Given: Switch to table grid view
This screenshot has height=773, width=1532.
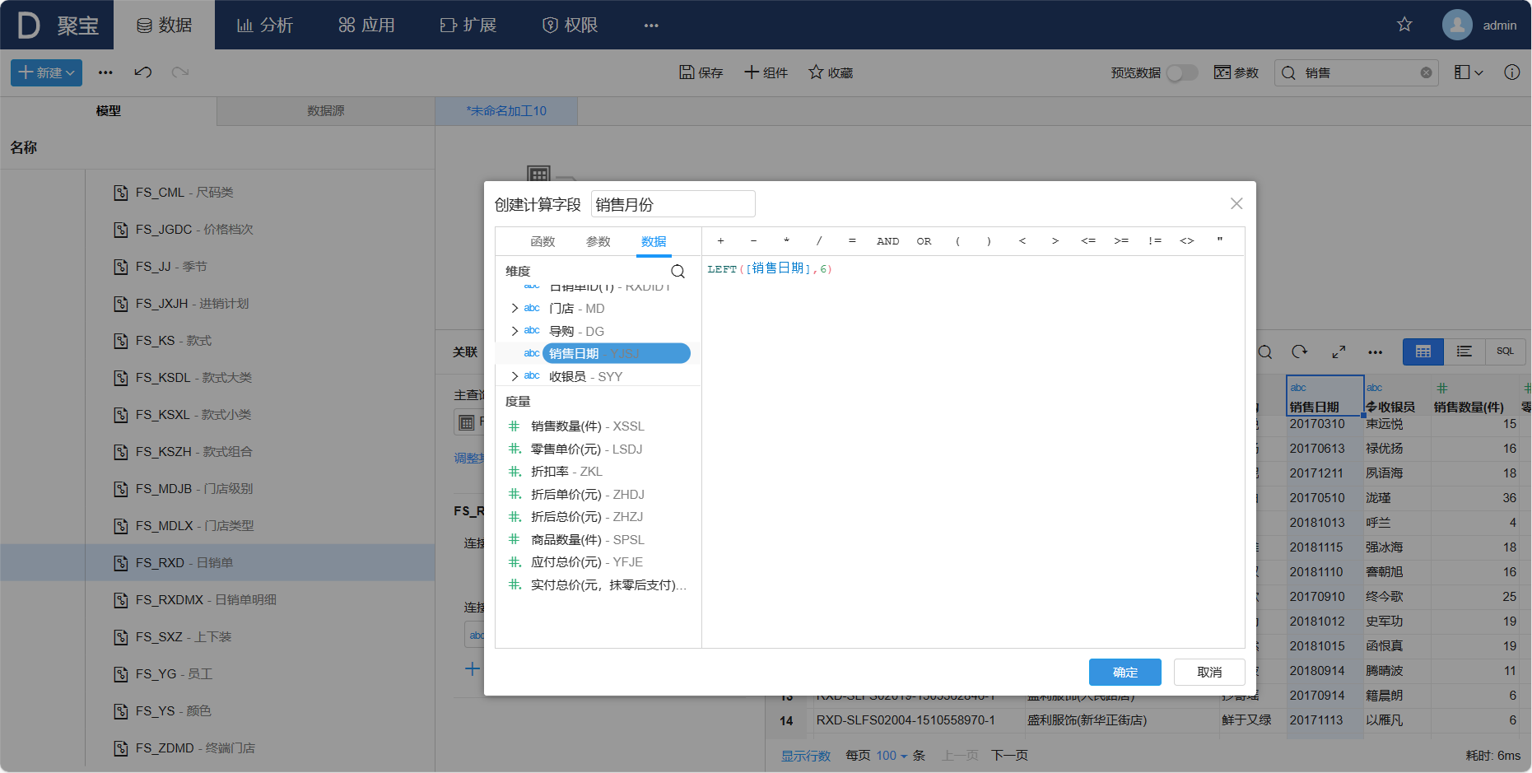Looking at the screenshot, I should 1423,352.
